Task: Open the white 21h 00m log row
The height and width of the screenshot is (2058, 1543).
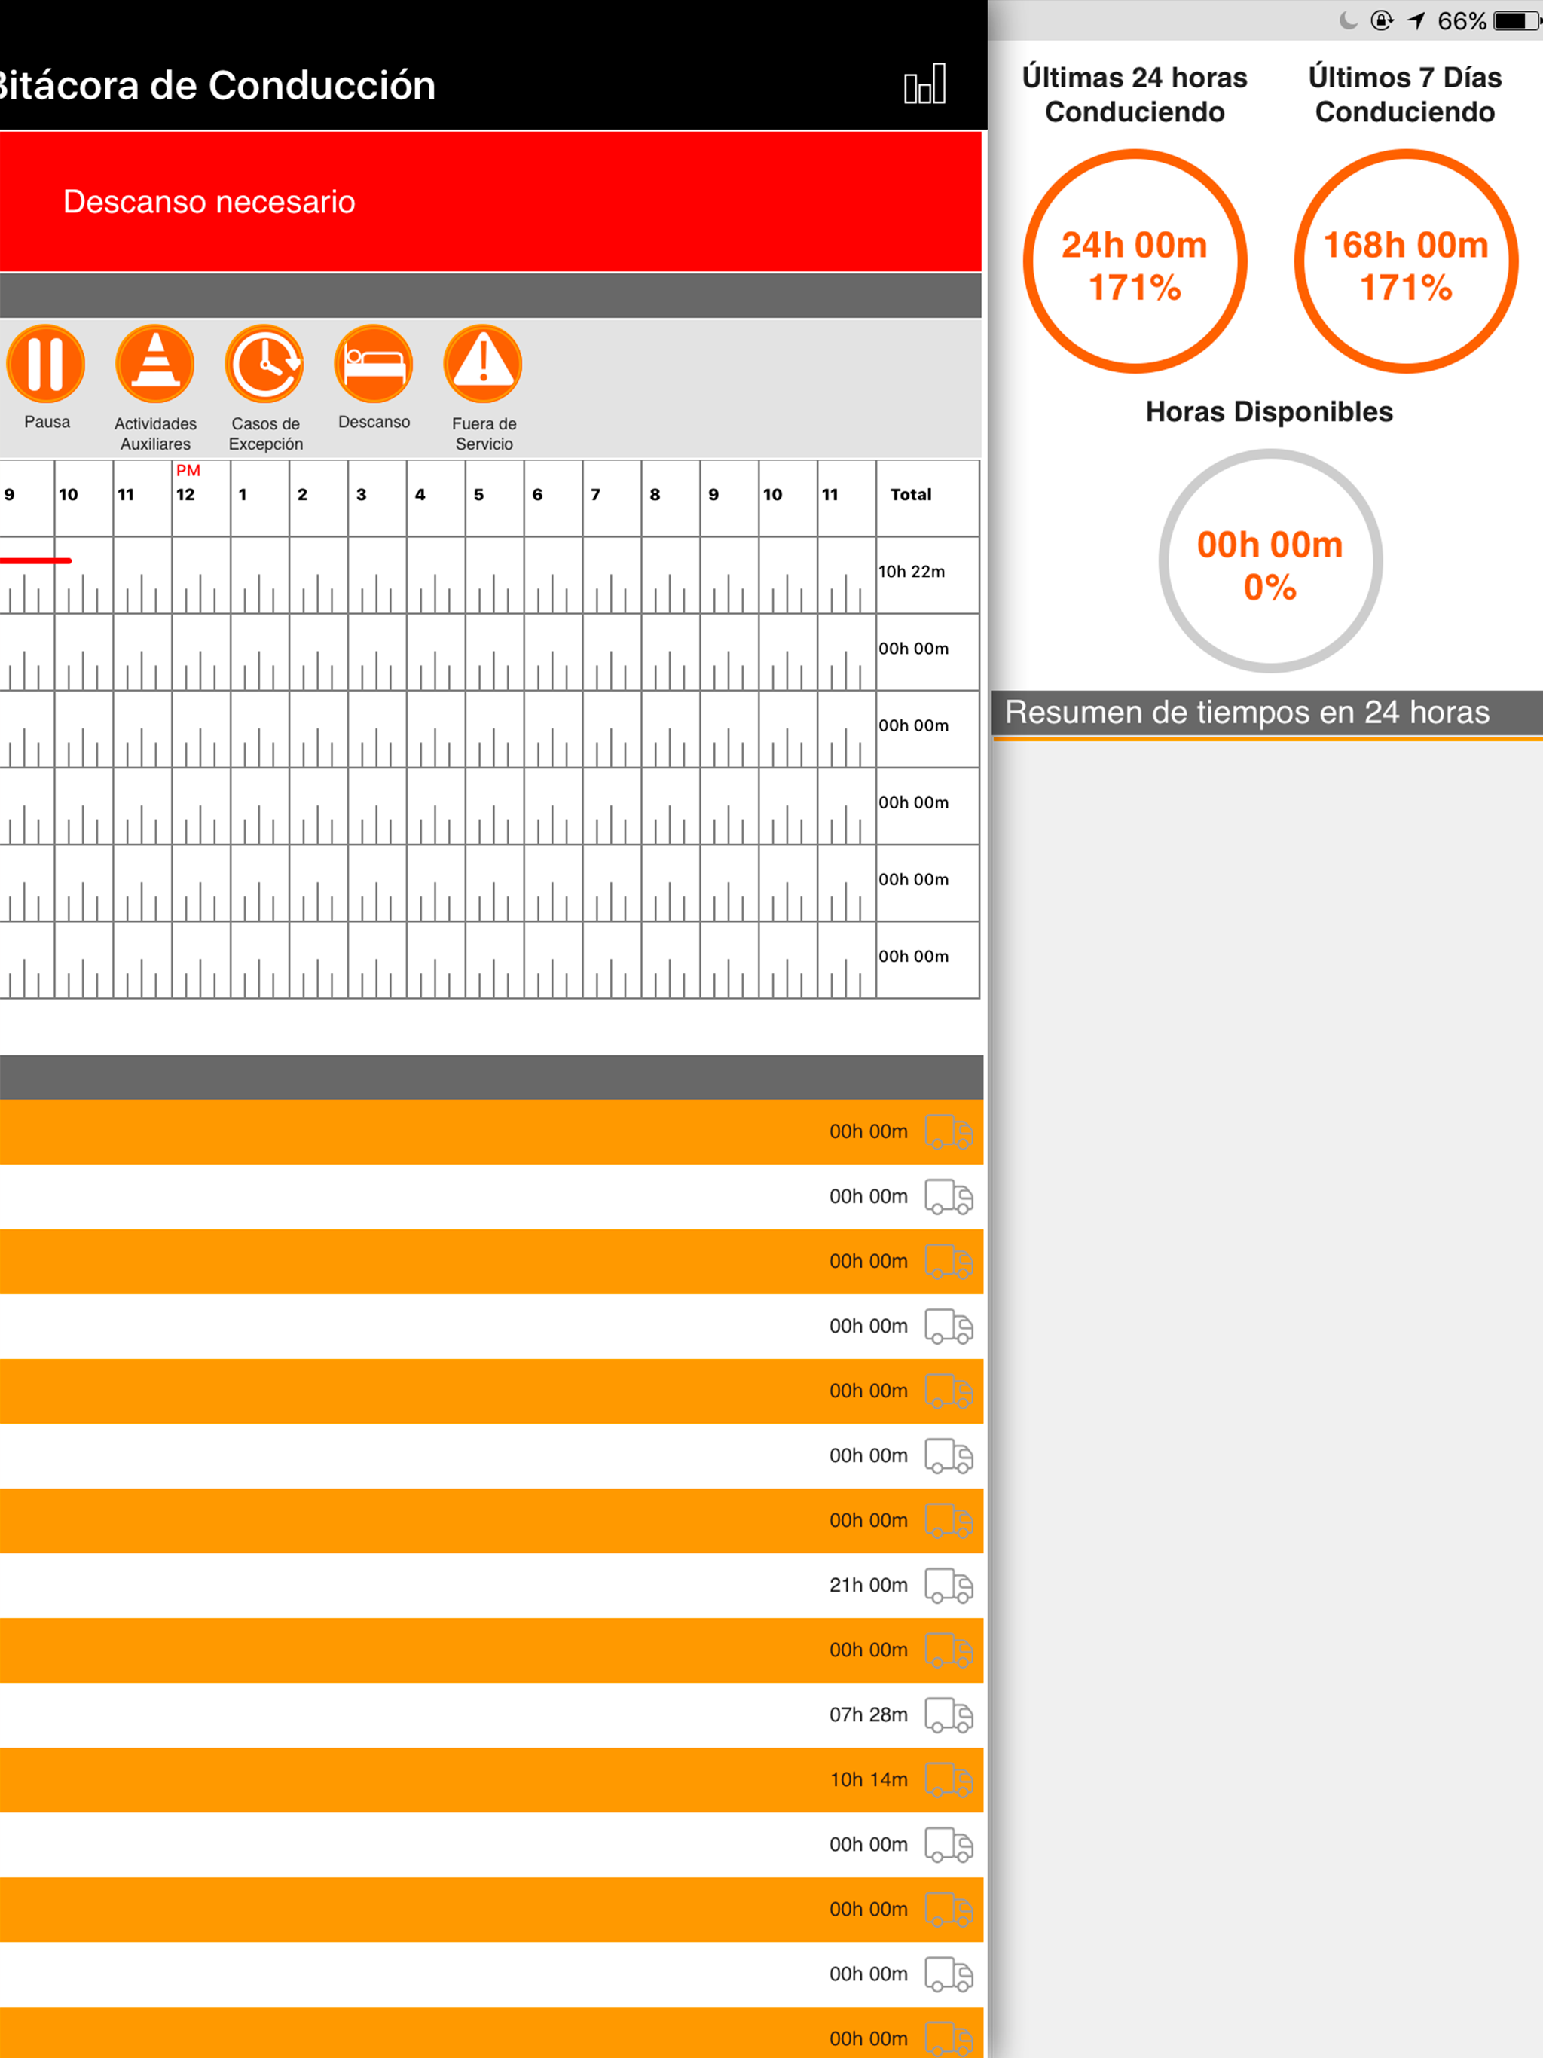Action: click(x=491, y=1586)
